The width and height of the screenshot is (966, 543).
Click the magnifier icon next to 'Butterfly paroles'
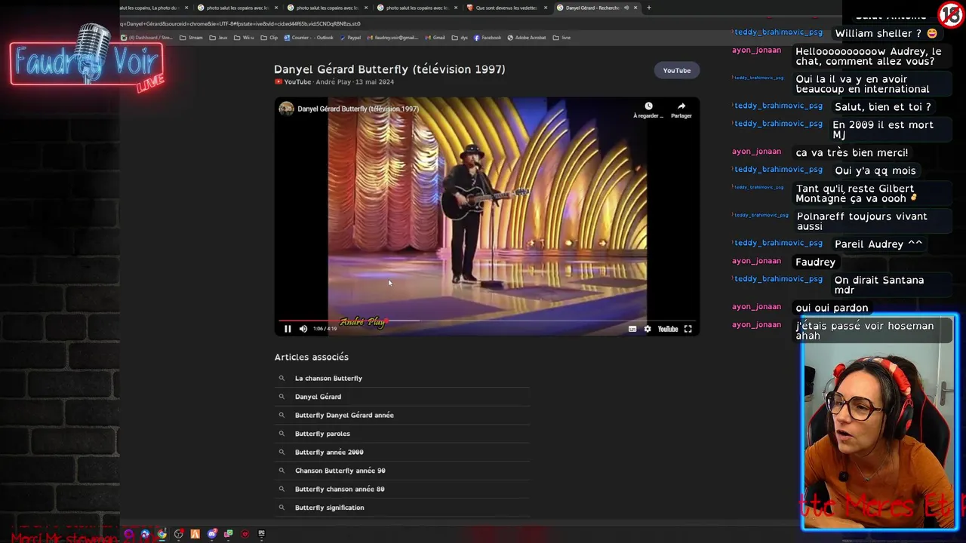click(x=281, y=434)
